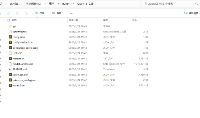Select the config.json file icon
This screenshot has height=118, width=200.
click(x=10, y=37)
